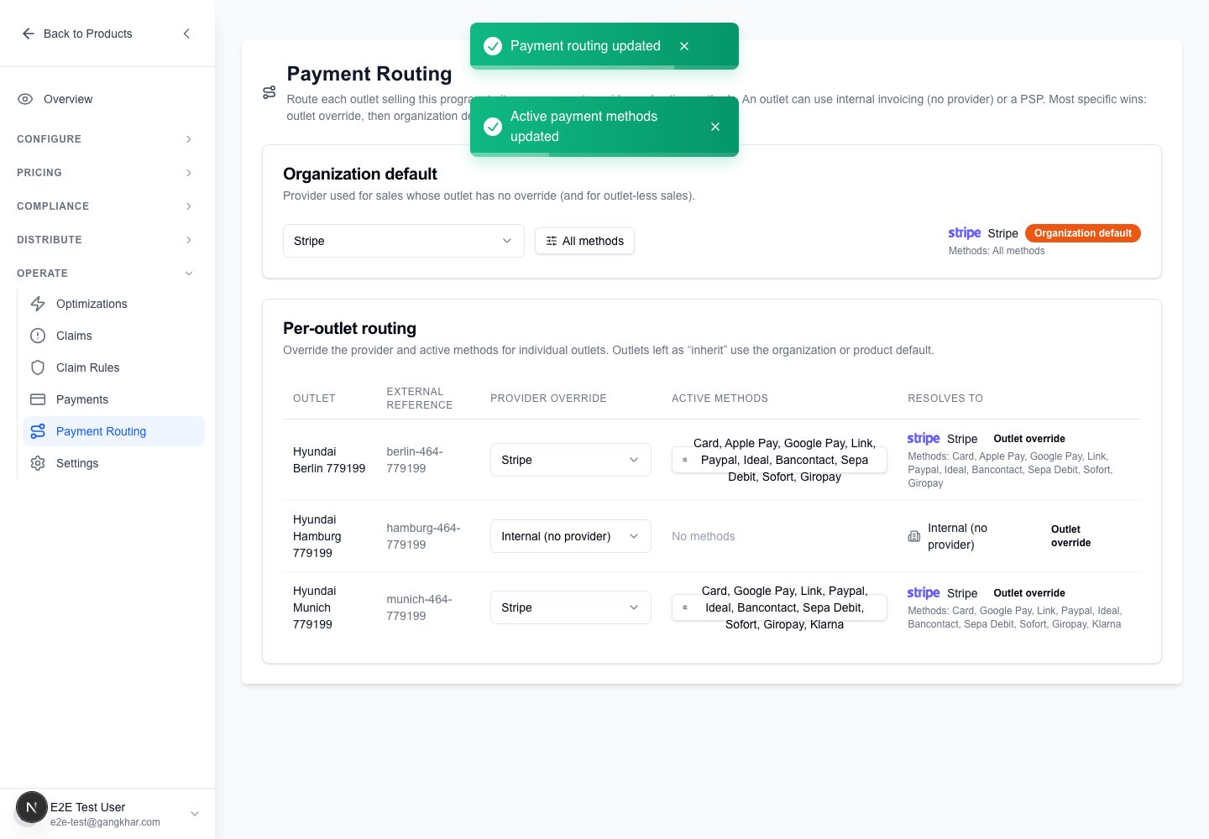Screen dimensions: 1209x839
Task: Edit active methods for Hyundai Berlin
Action: tap(779, 460)
